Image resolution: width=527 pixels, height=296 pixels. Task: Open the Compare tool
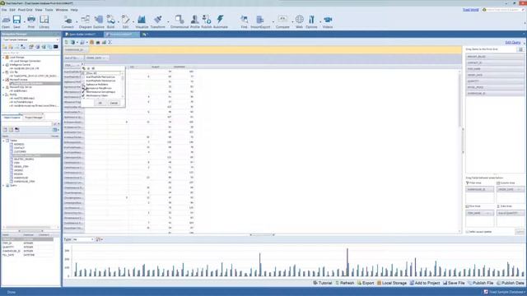pyautogui.click(x=282, y=22)
